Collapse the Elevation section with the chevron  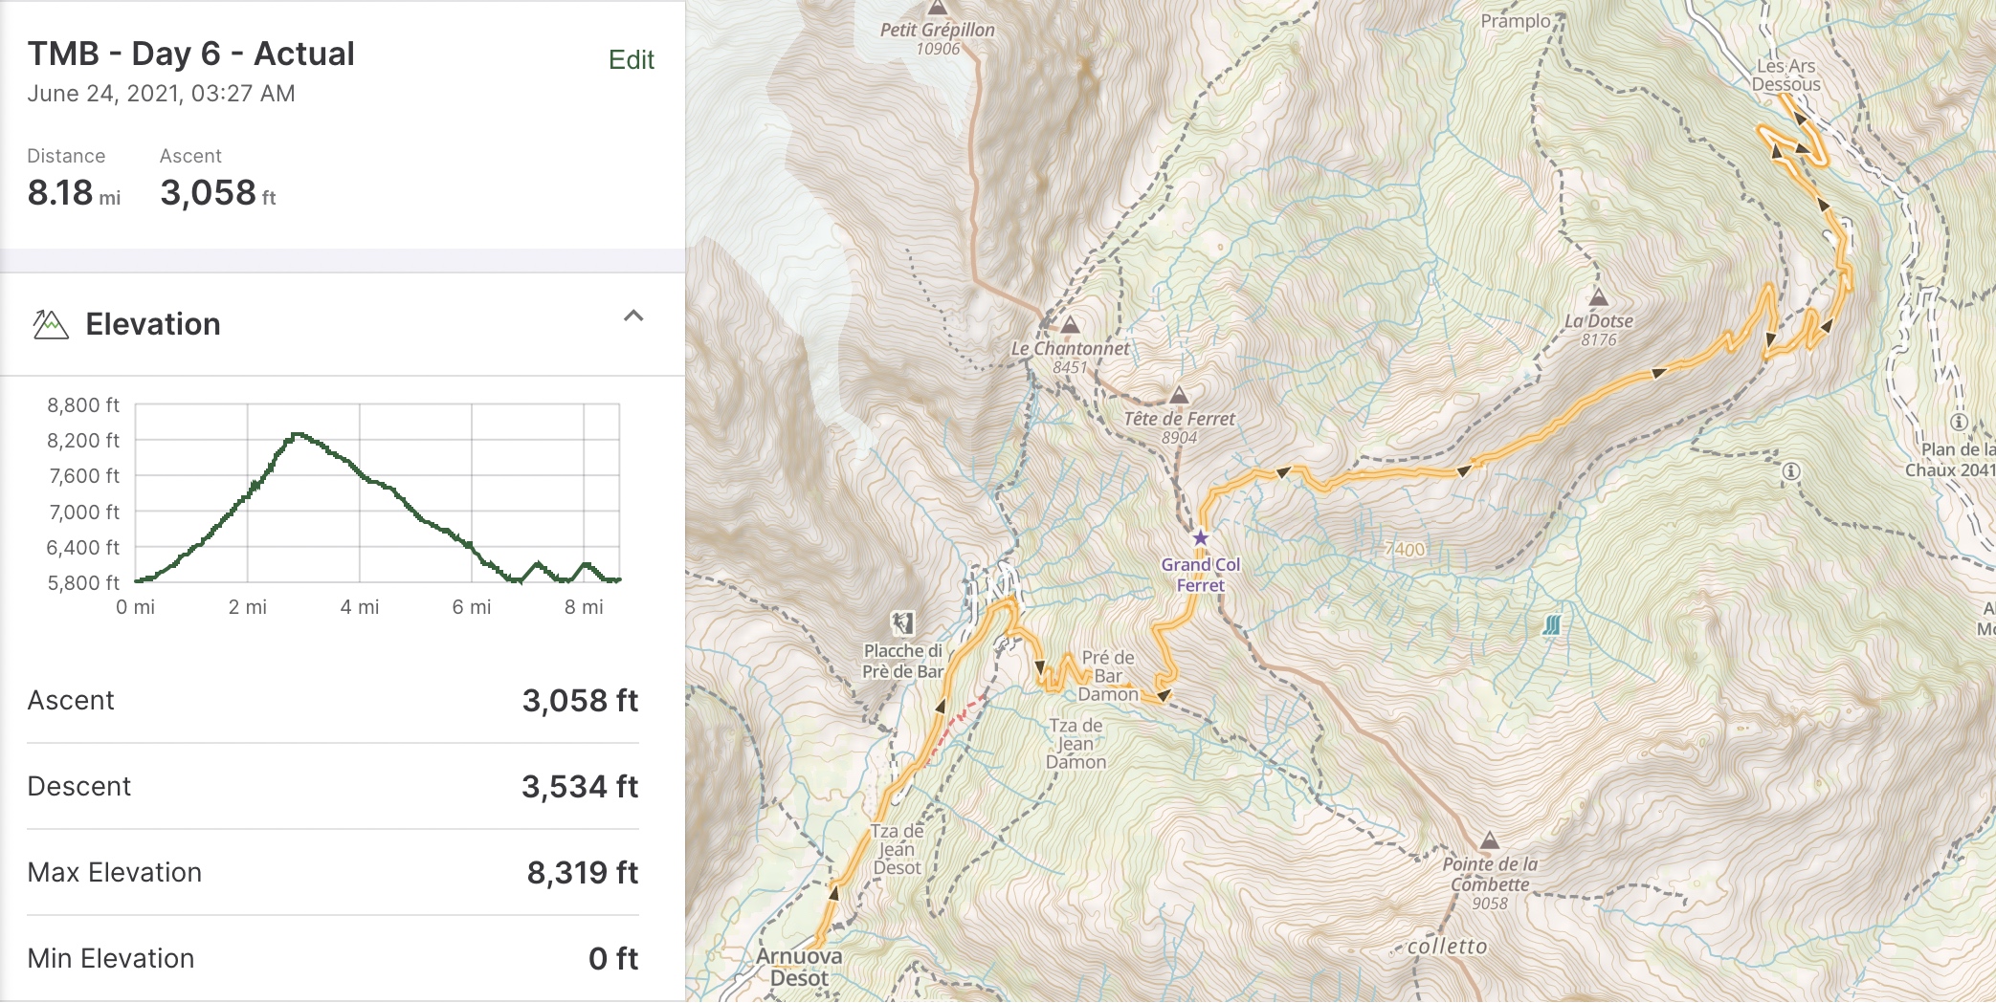[632, 316]
